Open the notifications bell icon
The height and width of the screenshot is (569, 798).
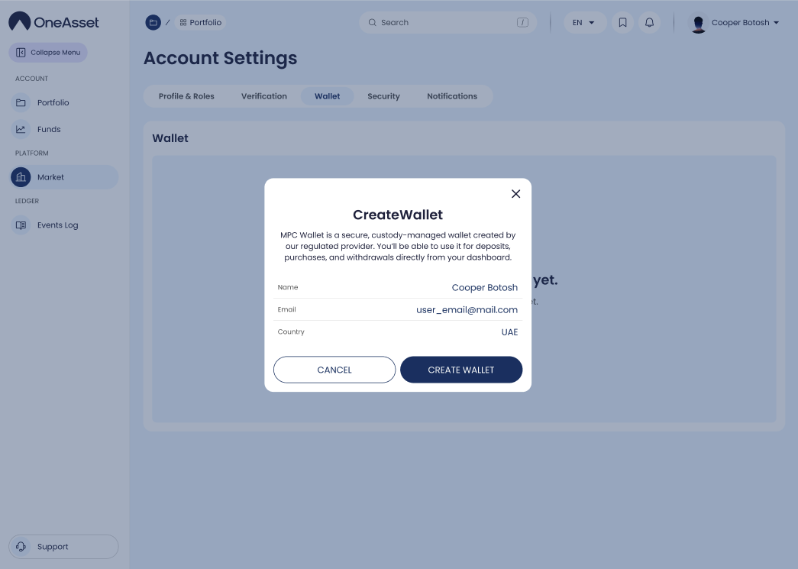coord(649,23)
